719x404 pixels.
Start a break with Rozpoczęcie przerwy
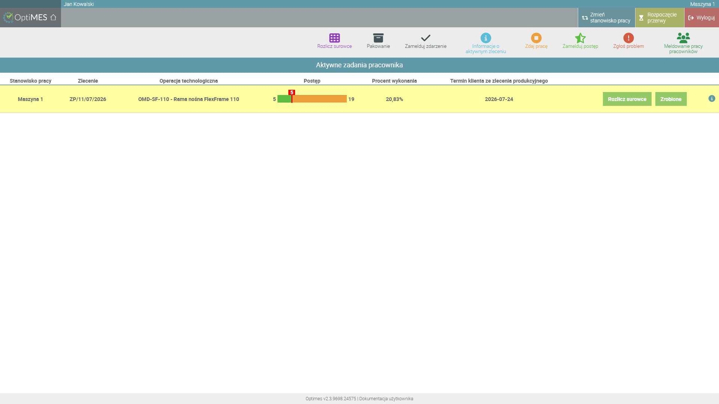coord(659,18)
